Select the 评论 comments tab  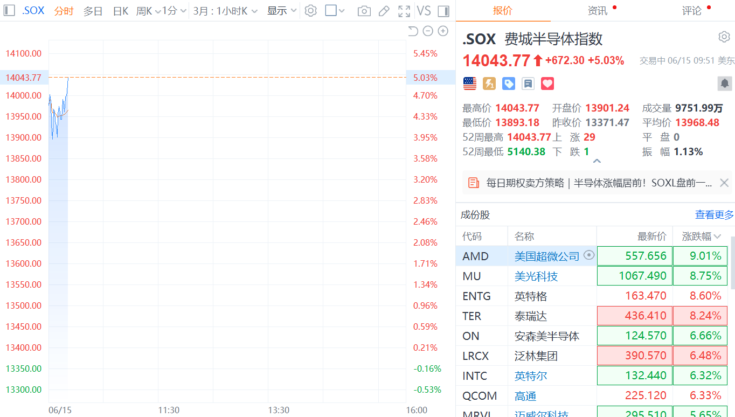[692, 11]
